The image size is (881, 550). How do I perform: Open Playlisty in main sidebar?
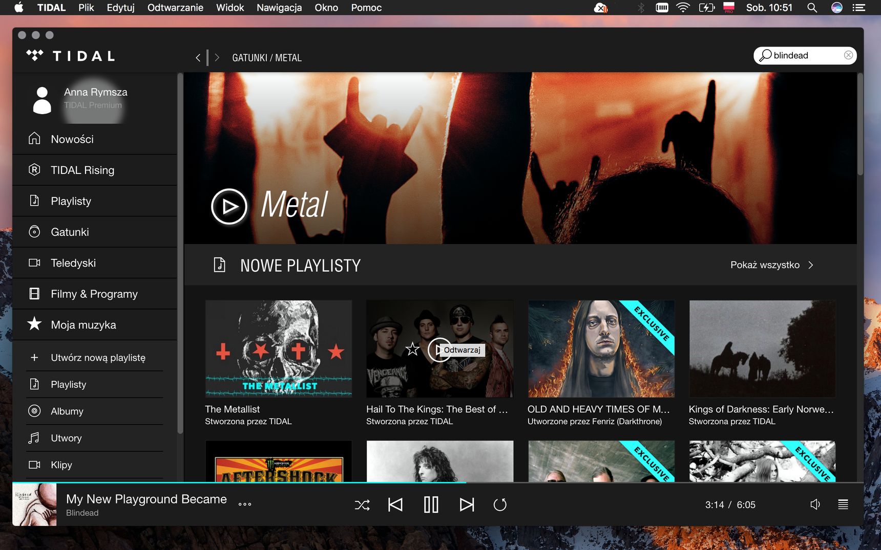pyautogui.click(x=95, y=201)
